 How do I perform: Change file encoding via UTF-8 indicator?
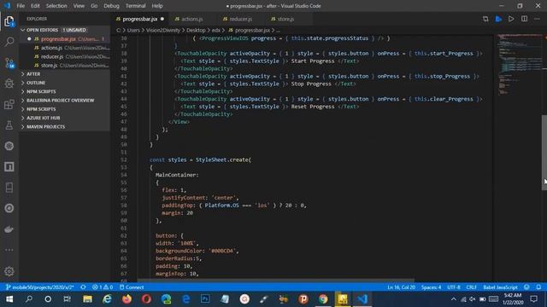pos(454,287)
